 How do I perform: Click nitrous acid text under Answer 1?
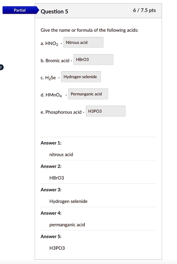(61, 154)
